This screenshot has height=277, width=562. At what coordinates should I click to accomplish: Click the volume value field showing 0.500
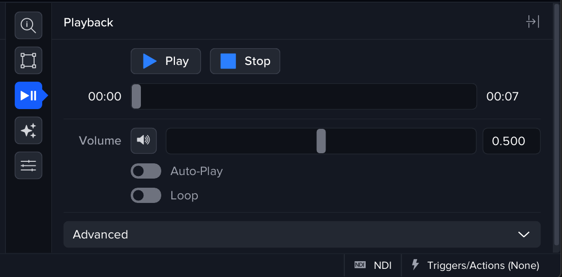click(x=511, y=141)
